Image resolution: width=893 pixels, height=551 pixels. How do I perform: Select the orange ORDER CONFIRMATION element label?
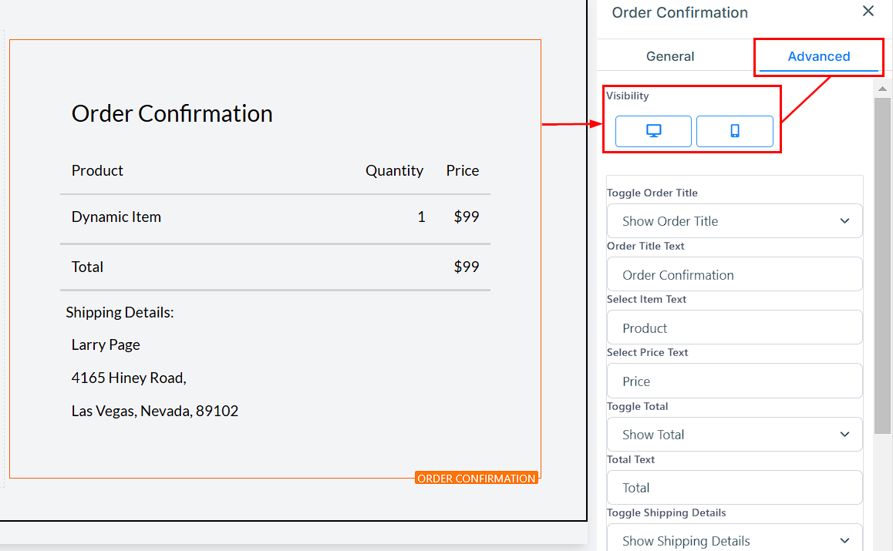pos(476,479)
